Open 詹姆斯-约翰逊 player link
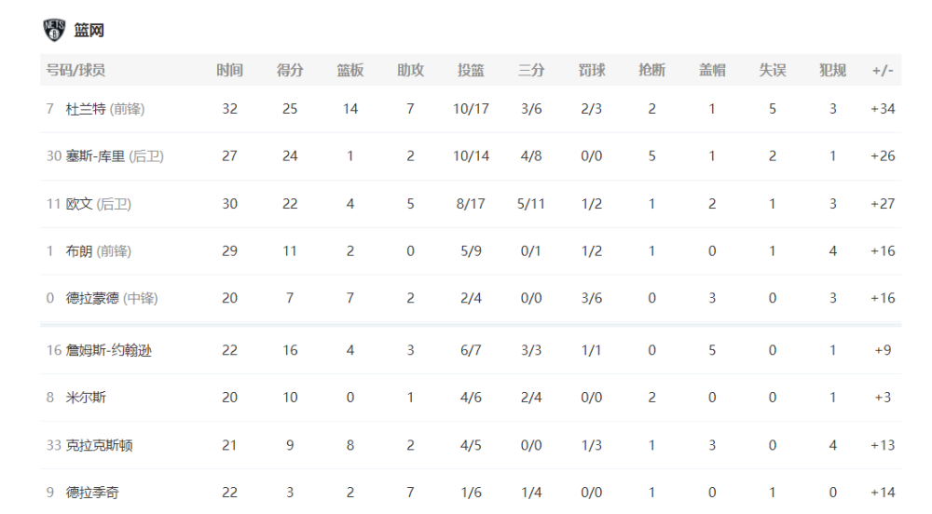932x514 pixels. 108,350
